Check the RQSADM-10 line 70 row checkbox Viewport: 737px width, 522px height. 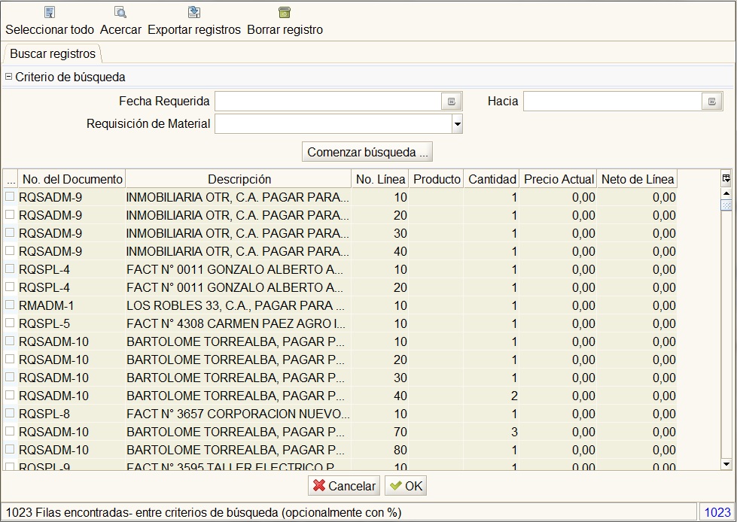coord(10,431)
